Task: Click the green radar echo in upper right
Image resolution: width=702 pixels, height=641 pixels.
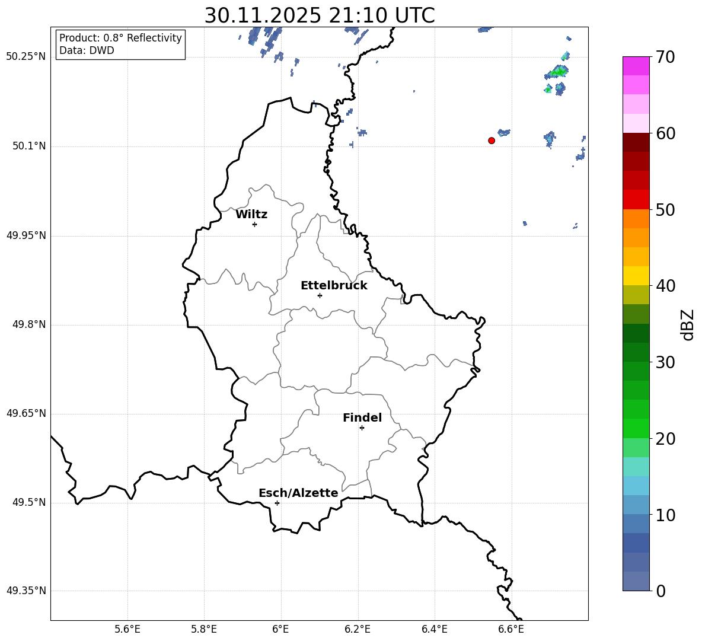Action: point(557,72)
